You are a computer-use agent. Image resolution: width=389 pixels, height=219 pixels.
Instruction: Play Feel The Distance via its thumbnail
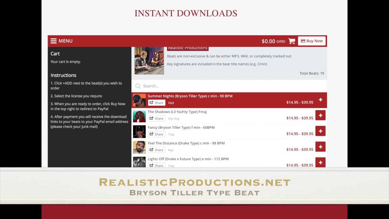pyautogui.click(x=139, y=147)
